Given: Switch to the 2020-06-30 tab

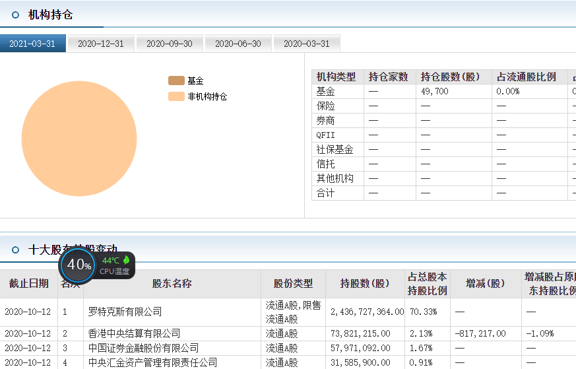Looking at the screenshot, I should coord(238,44).
